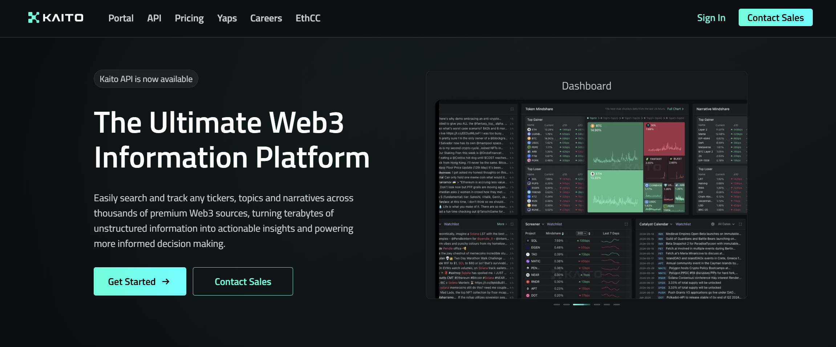This screenshot has height=347, width=836.
Task: Select the fourth carousel indicator
Action: [x=597, y=305]
